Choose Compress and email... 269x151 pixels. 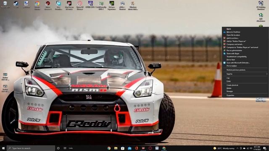(x=245, y=44)
